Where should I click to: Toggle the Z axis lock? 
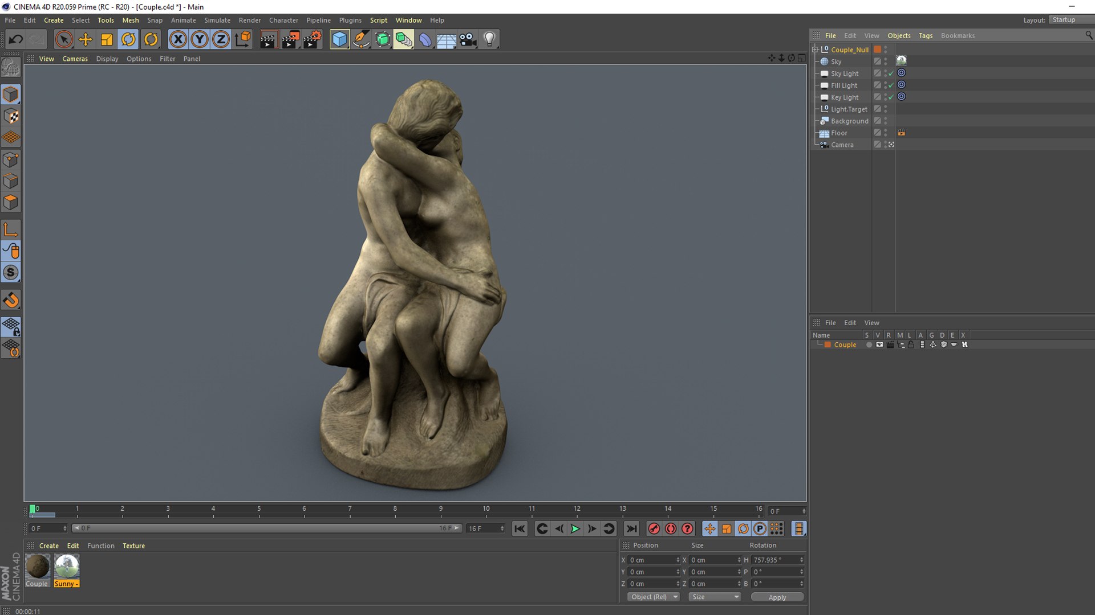tap(221, 39)
